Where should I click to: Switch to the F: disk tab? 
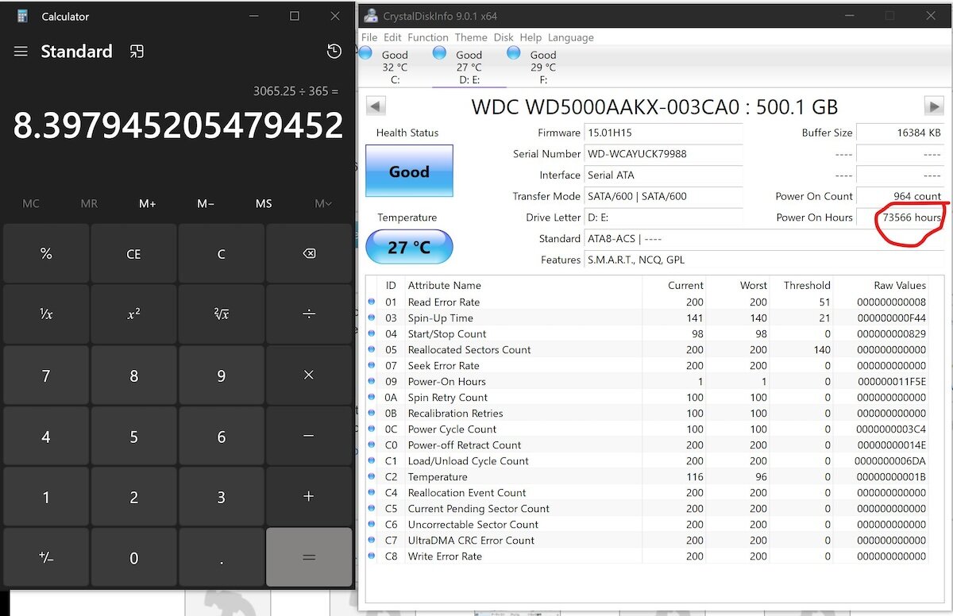[534, 65]
